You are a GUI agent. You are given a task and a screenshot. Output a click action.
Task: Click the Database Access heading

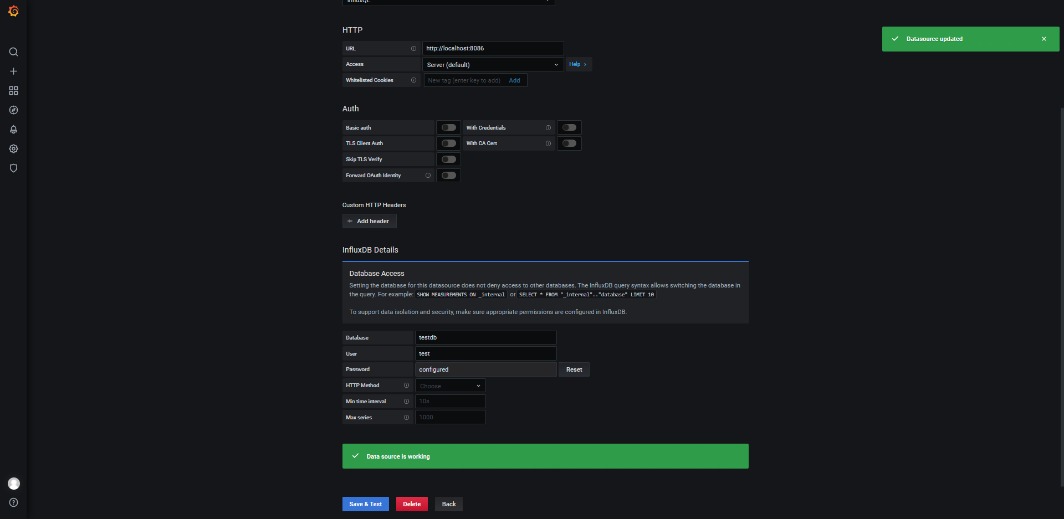pyautogui.click(x=377, y=274)
